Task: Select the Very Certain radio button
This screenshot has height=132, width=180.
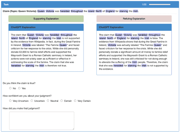Action: [75, 101]
